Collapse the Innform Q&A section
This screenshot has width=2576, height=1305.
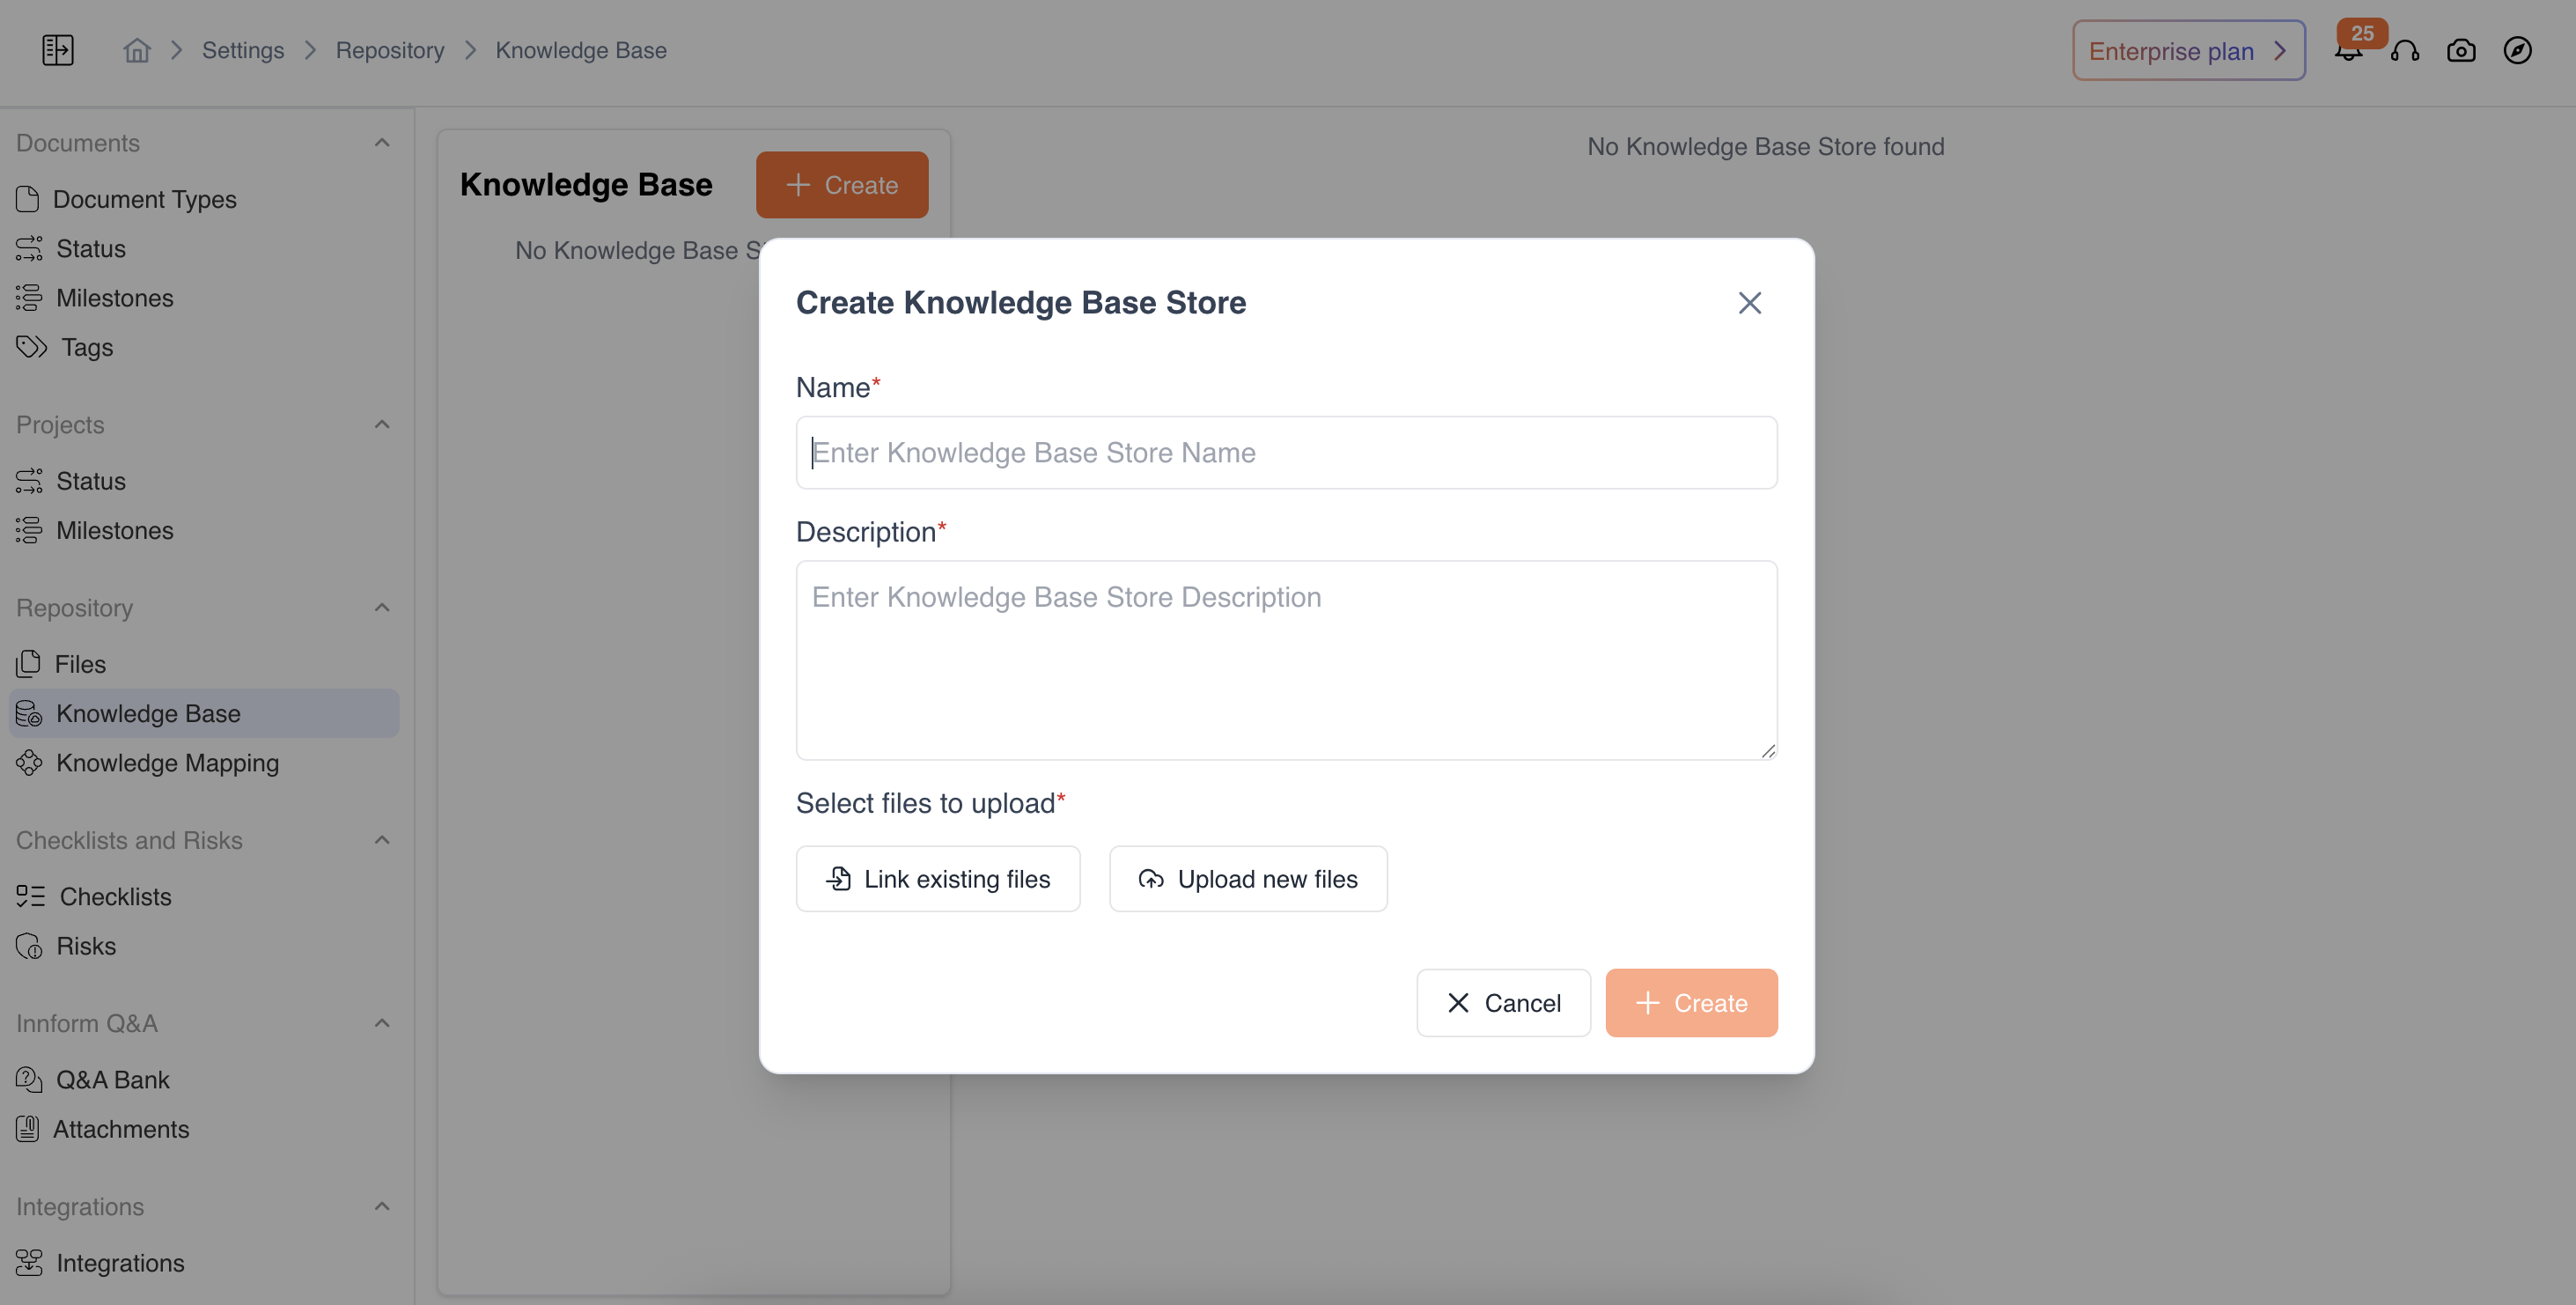tap(382, 1023)
